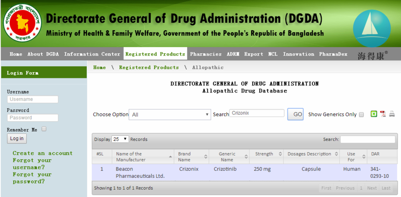The height and width of the screenshot is (197, 401).
Task: Click Registered Products in the breadcrumb
Action: [149, 68]
